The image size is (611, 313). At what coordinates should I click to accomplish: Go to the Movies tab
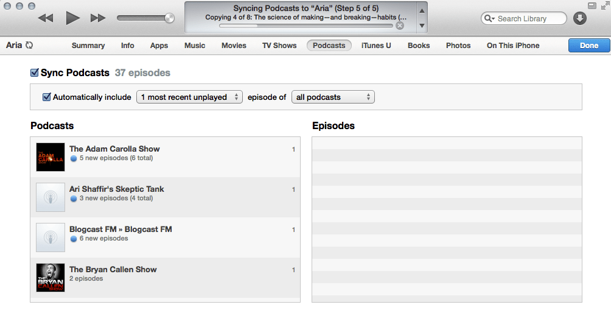tap(234, 46)
